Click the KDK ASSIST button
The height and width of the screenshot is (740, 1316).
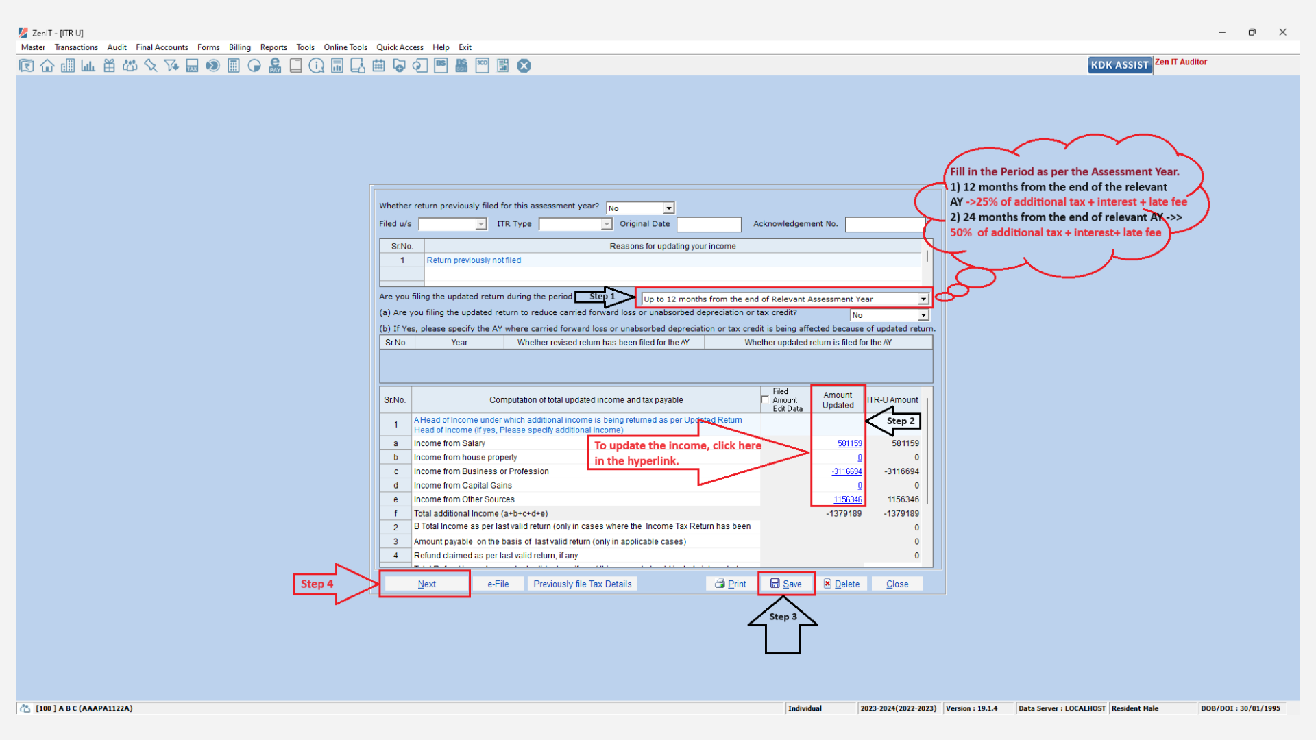tap(1120, 65)
